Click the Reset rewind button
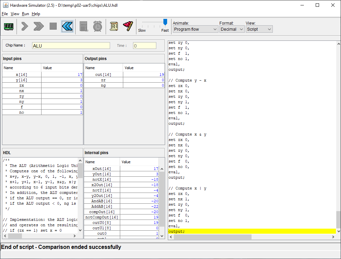Viewport: 341px width, 259px height. [x=67, y=26]
